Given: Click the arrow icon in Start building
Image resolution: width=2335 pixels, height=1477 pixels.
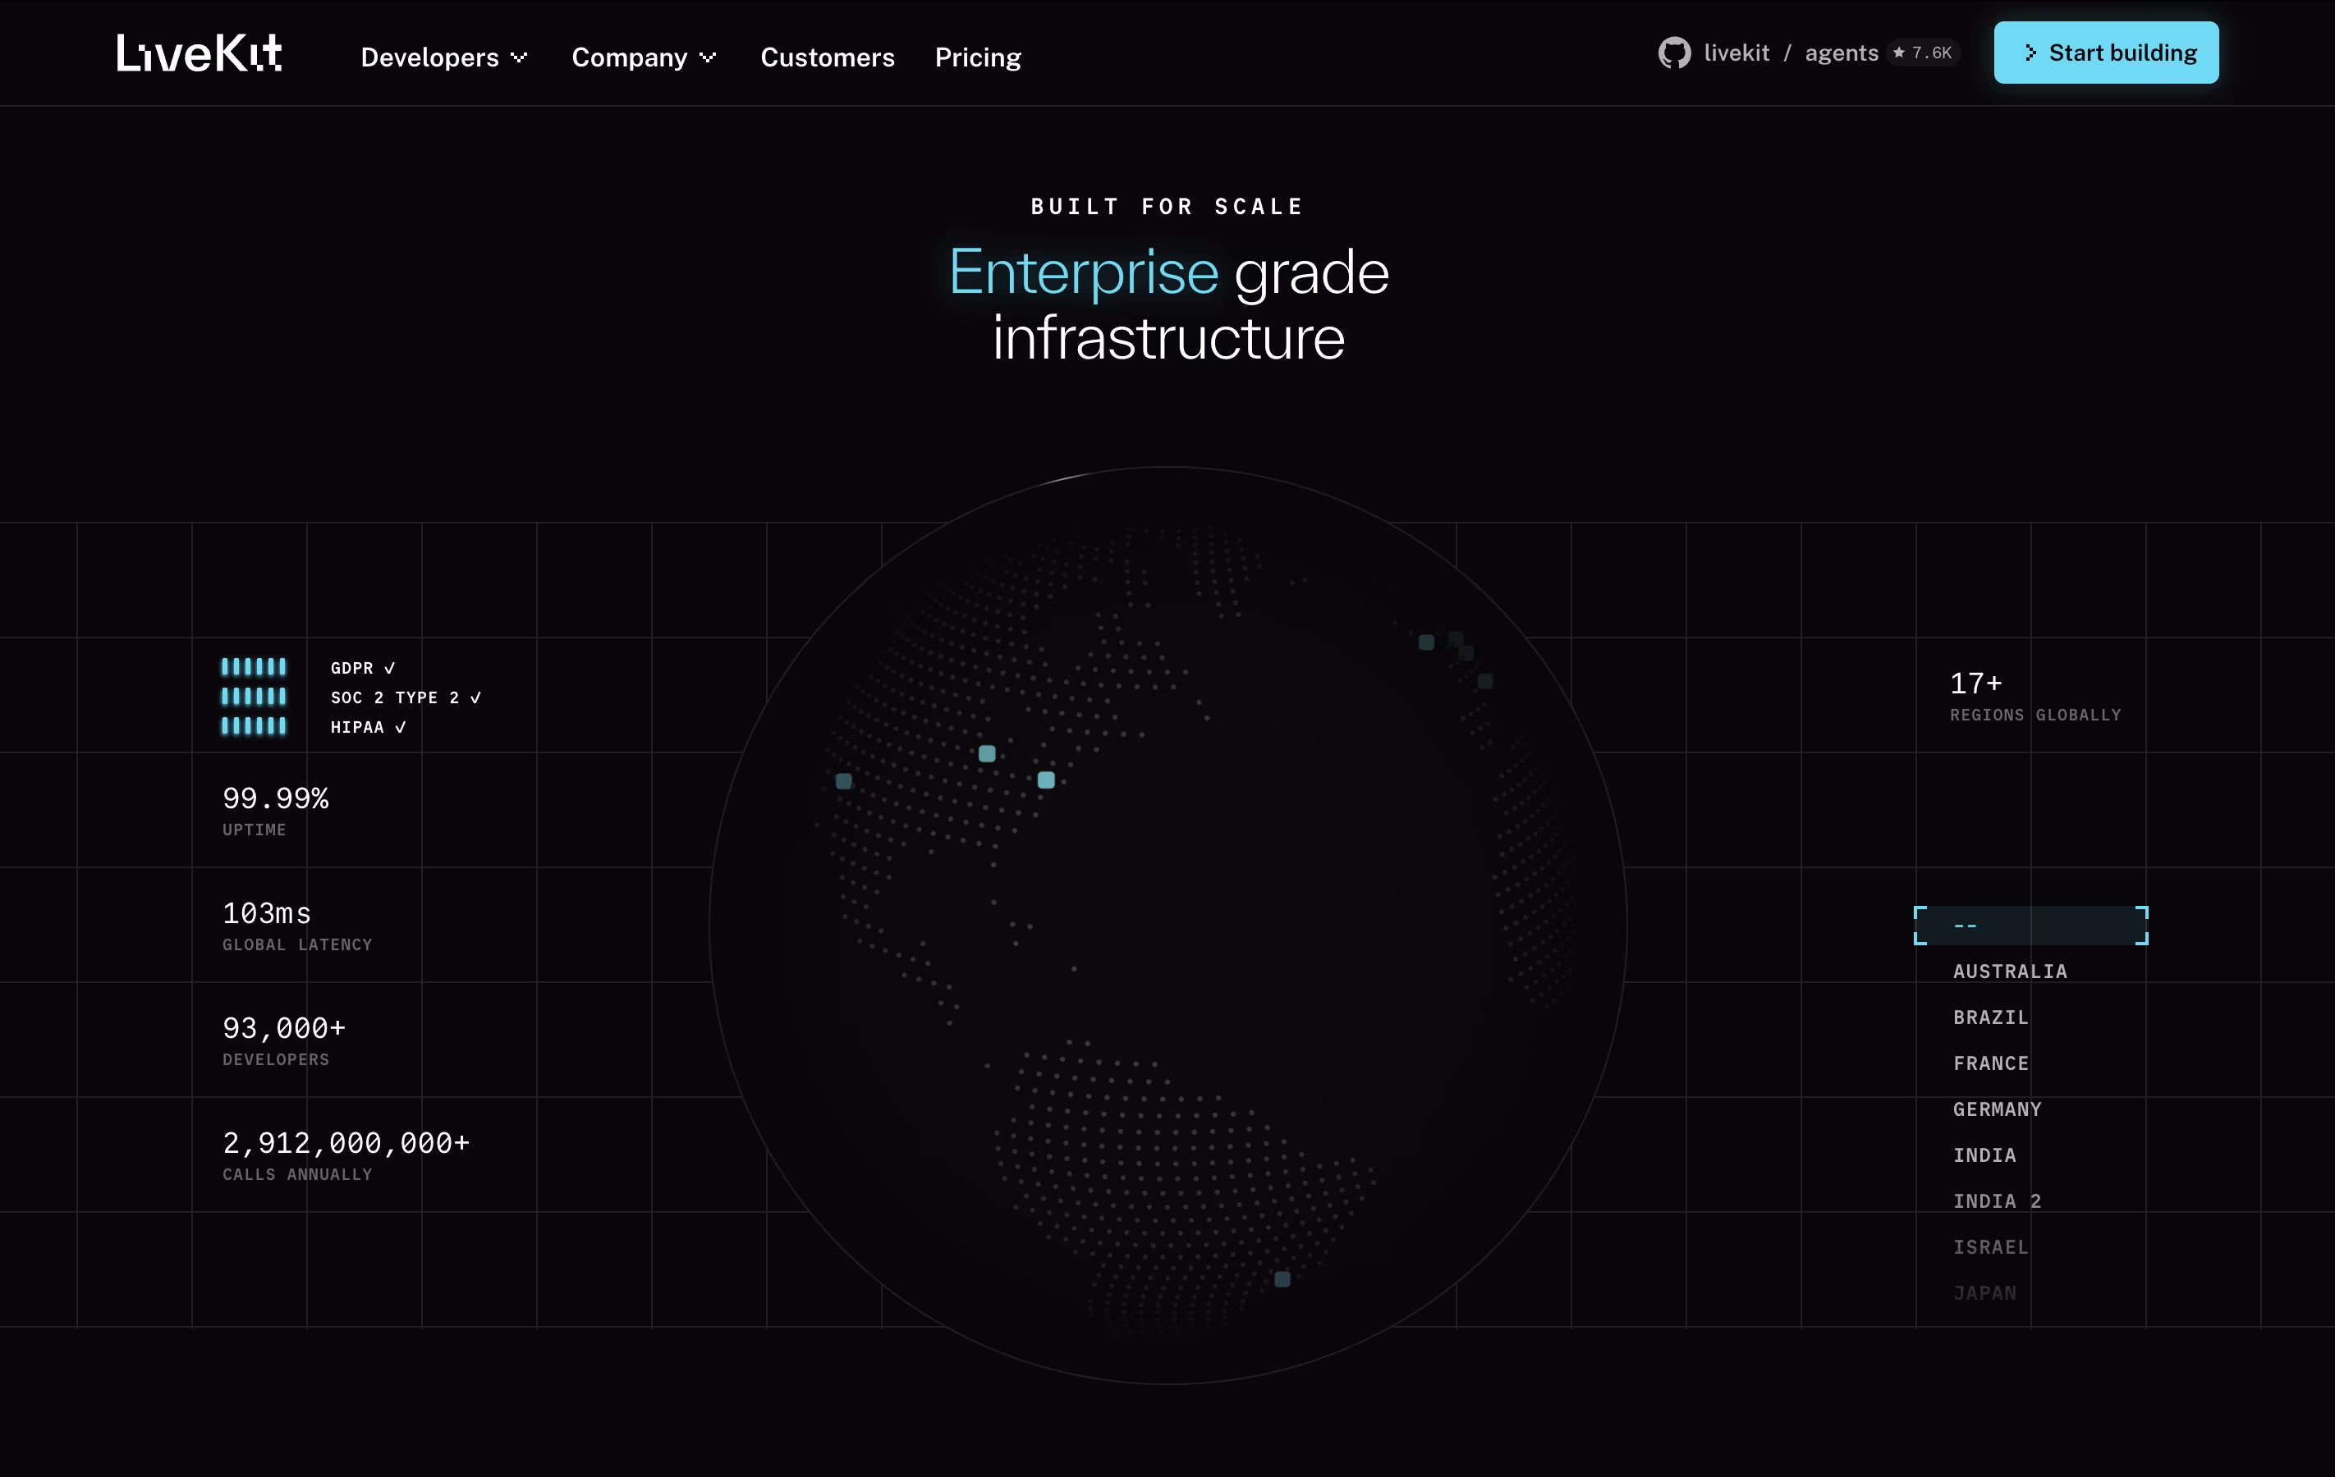Looking at the screenshot, I should coord(2030,53).
